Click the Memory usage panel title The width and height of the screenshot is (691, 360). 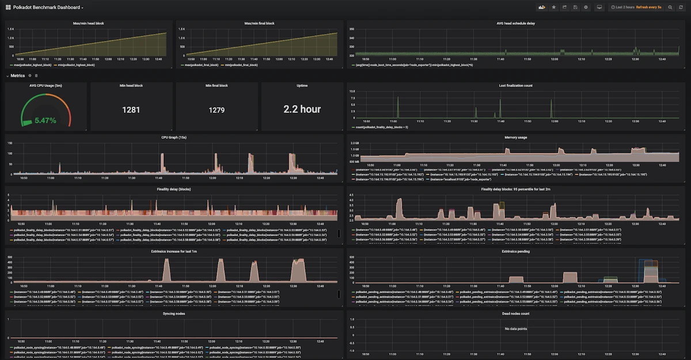pyautogui.click(x=516, y=138)
